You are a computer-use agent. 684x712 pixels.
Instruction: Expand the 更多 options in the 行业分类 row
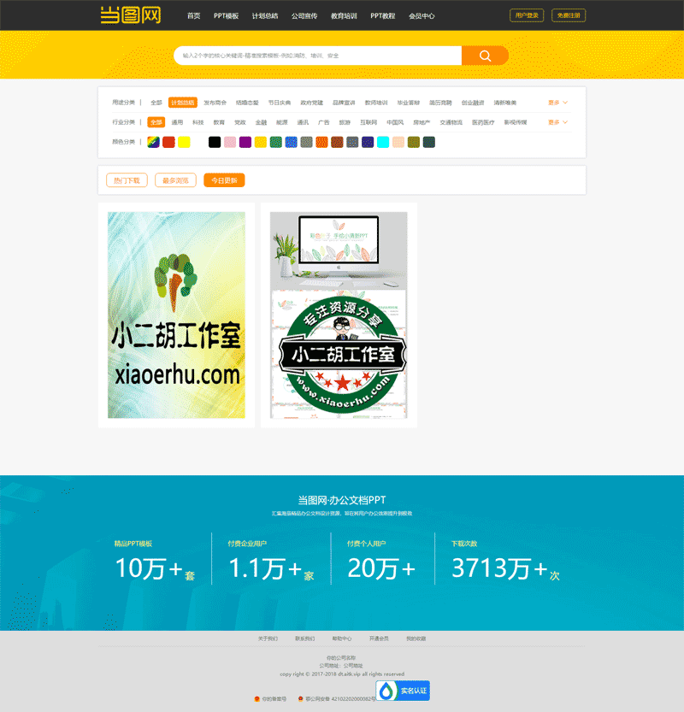554,121
